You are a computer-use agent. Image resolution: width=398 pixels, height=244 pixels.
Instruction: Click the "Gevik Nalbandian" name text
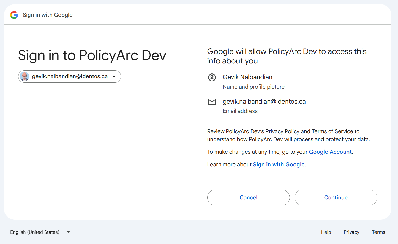(x=248, y=77)
